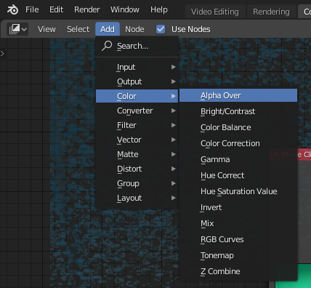
Task: Add a Gamma node
Action: (x=238, y=159)
